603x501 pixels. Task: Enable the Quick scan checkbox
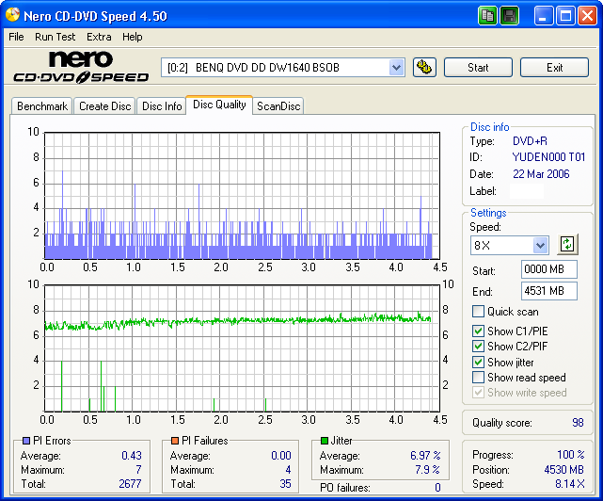tap(479, 312)
